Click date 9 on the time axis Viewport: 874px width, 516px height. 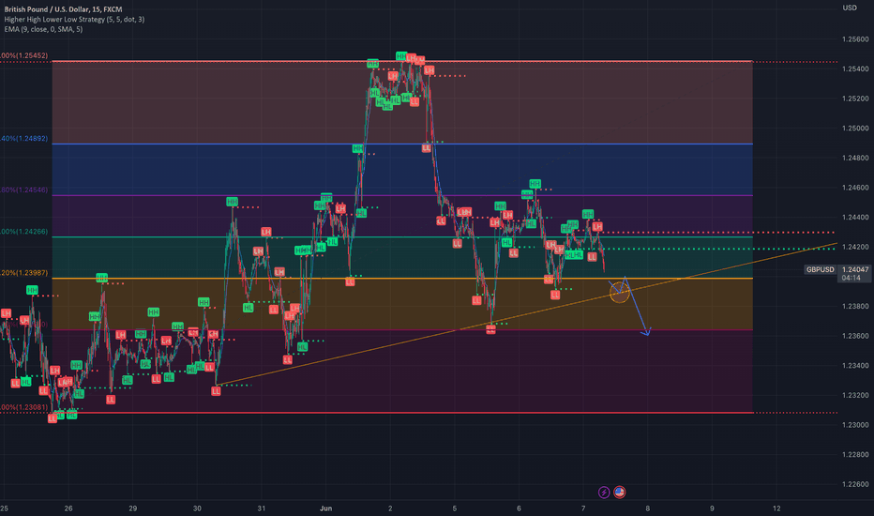tap(713, 508)
